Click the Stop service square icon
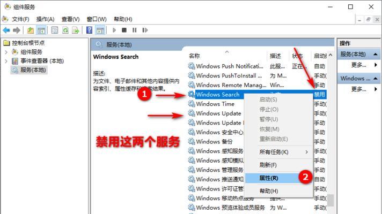This screenshot has width=382, height=214. tap(124, 30)
